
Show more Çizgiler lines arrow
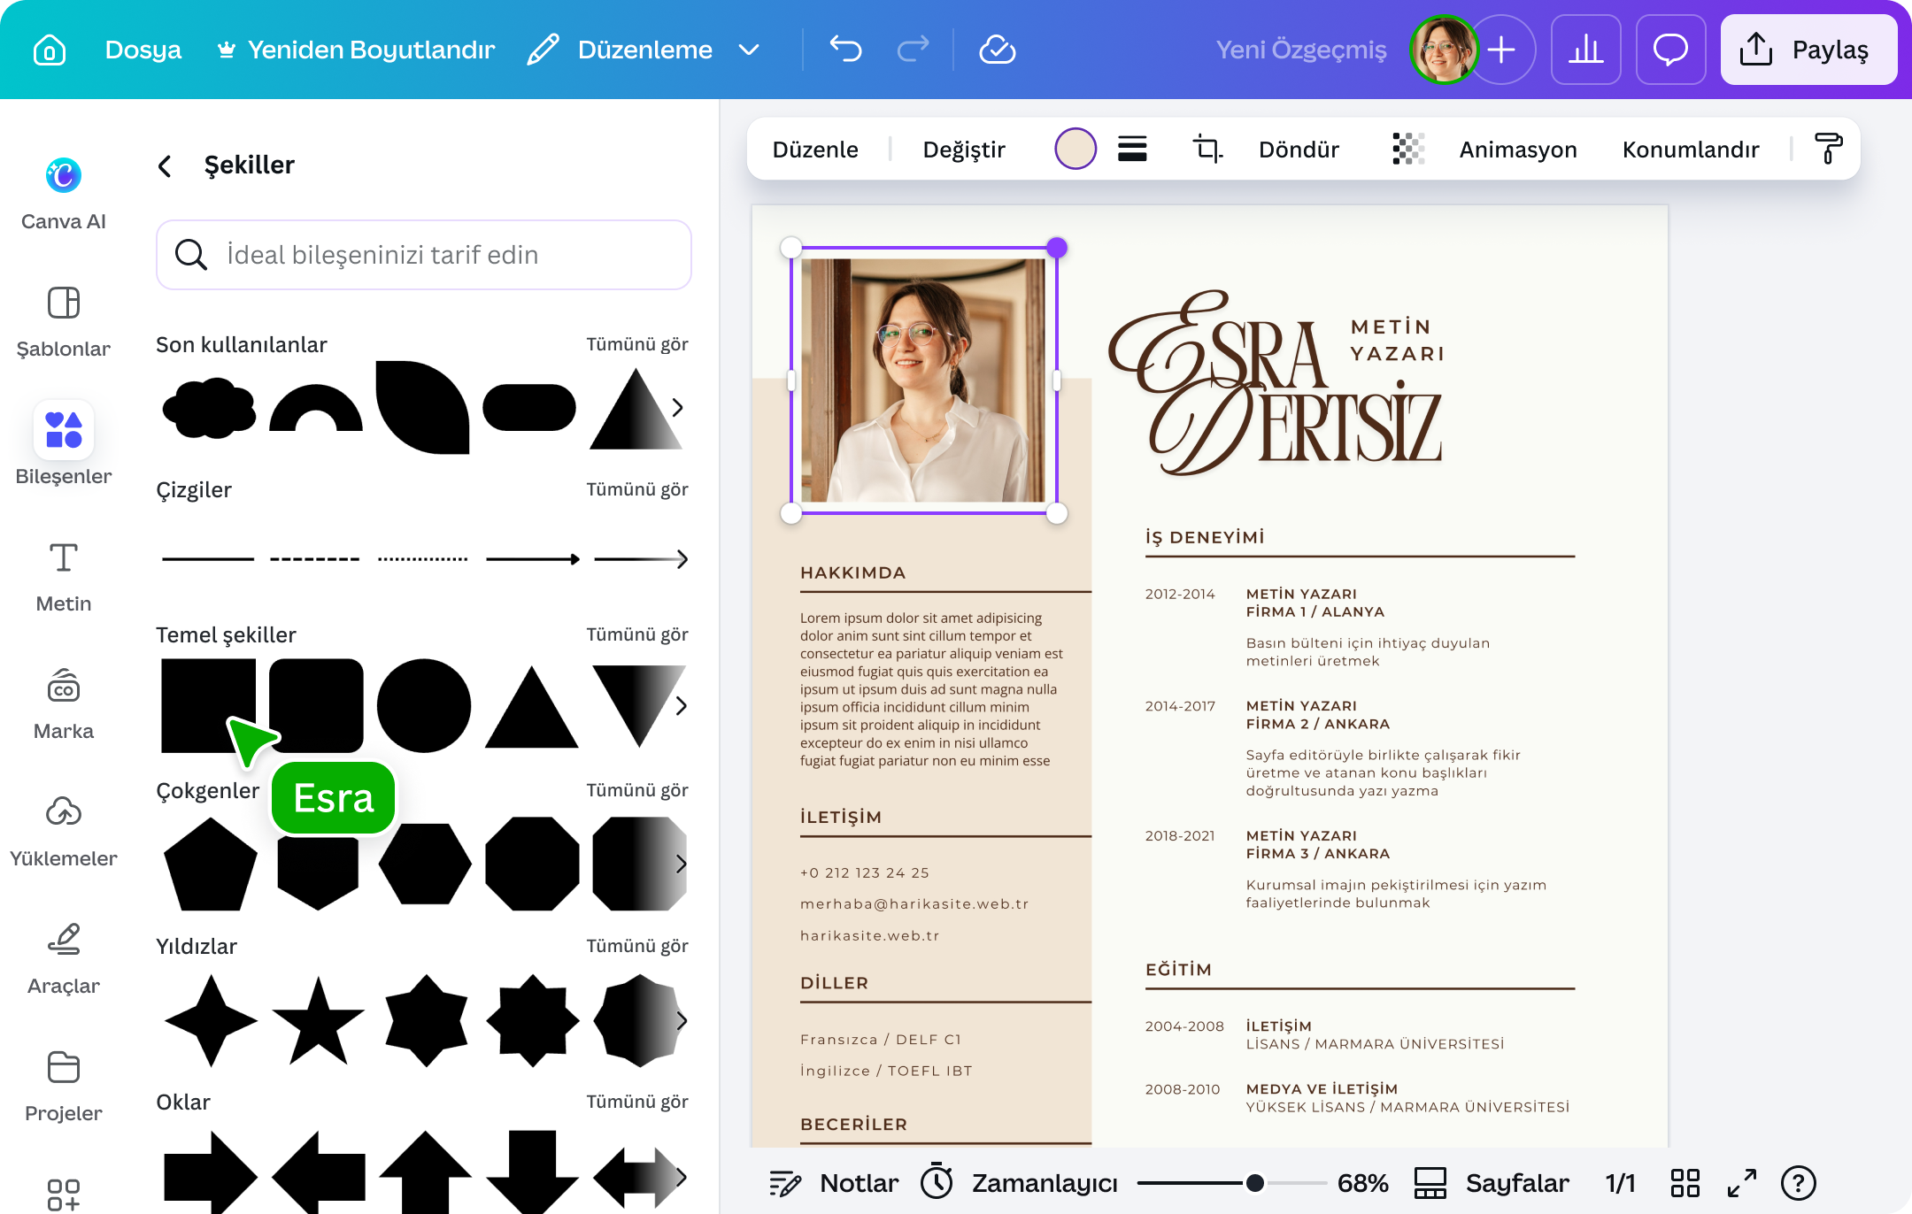tap(682, 559)
